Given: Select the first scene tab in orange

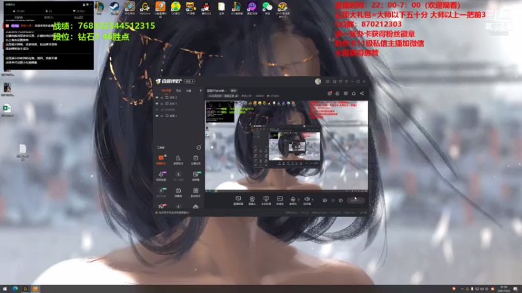Looking at the screenshot, I should click(166, 91).
